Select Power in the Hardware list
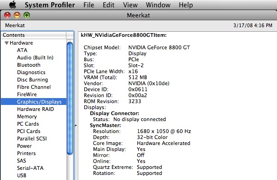The width and height of the screenshot is (277, 180). (24, 146)
